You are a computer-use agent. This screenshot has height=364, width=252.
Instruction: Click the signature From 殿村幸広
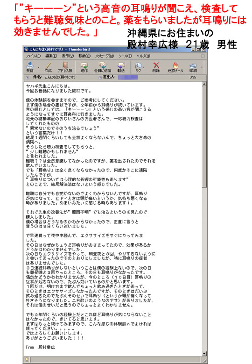[40, 347]
